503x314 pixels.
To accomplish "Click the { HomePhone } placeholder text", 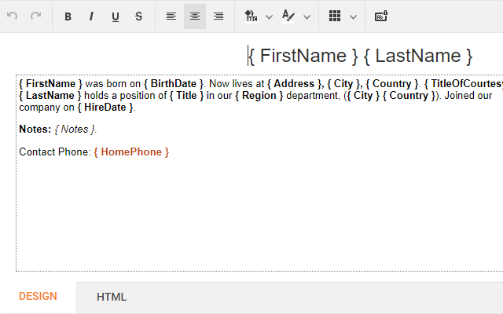I will coord(131,152).
